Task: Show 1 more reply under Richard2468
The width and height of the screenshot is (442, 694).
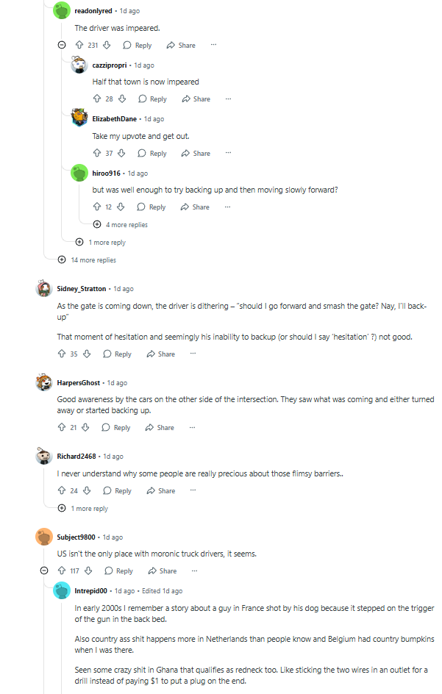Action: tap(62, 508)
